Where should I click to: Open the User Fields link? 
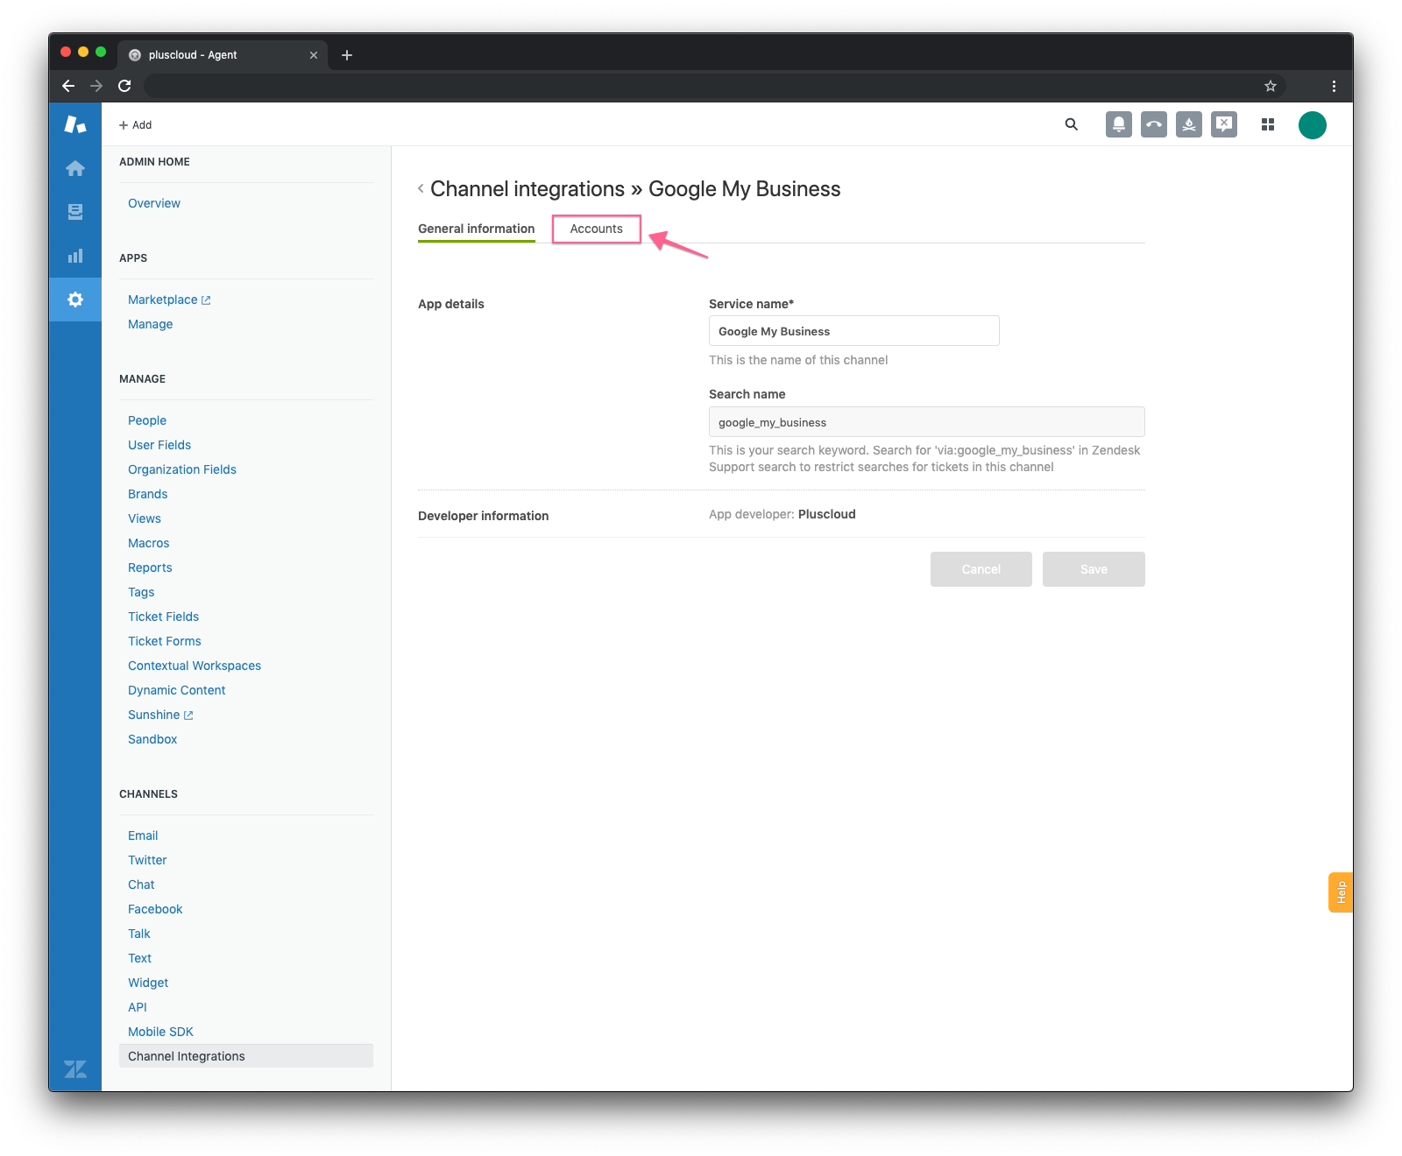point(159,445)
